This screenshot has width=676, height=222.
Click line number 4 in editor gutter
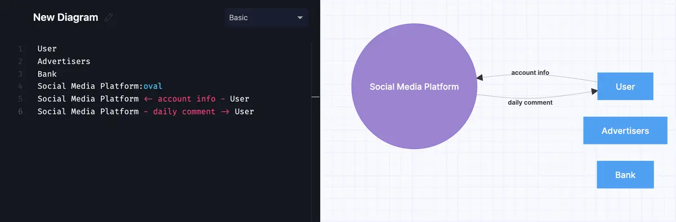click(x=20, y=86)
